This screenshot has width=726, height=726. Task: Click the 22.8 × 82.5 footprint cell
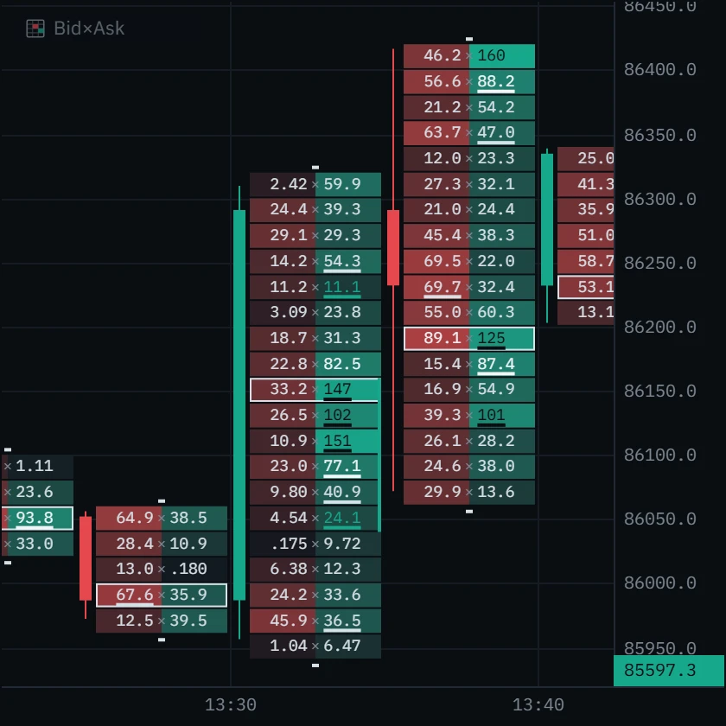[x=315, y=364]
